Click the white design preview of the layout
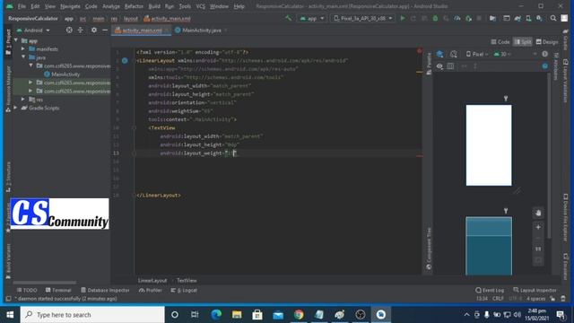Viewport: 574px width, 323px height. [x=489, y=145]
